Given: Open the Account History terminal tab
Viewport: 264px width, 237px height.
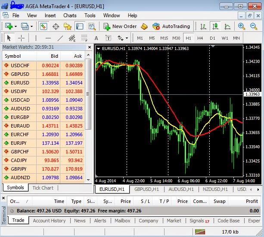Looking at the screenshot, I should (50, 221).
